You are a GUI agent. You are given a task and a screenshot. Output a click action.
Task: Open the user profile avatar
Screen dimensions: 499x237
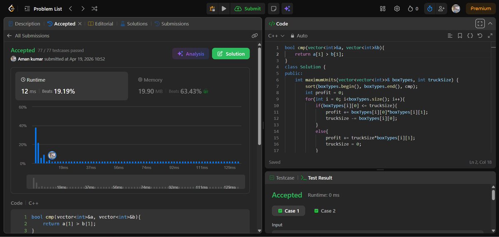456,9
